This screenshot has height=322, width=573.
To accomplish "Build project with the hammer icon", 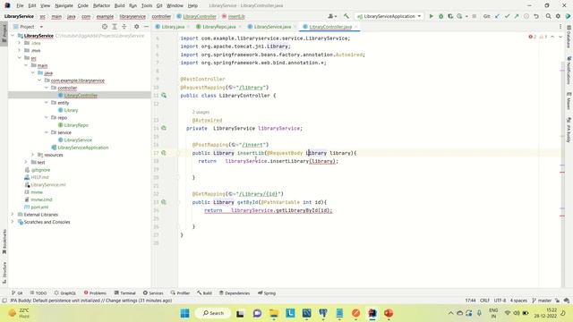I will [x=346, y=16].
